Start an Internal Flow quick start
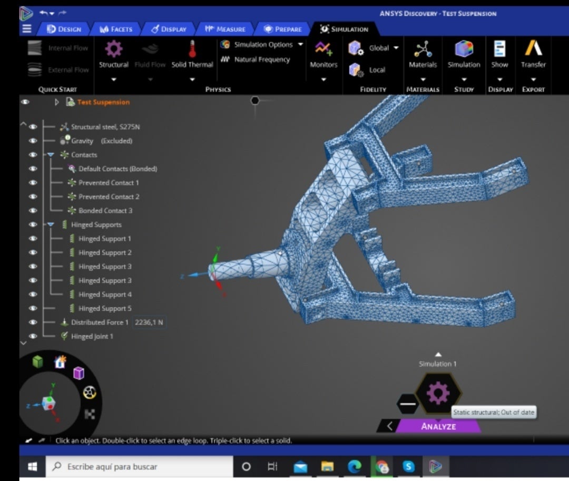 (x=58, y=48)
